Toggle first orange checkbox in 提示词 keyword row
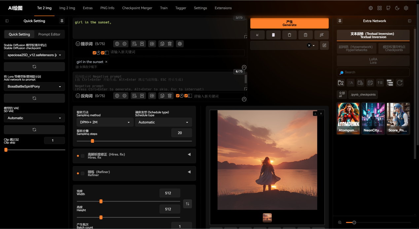Viewport: 419px width, 229px height. [94, 53]
